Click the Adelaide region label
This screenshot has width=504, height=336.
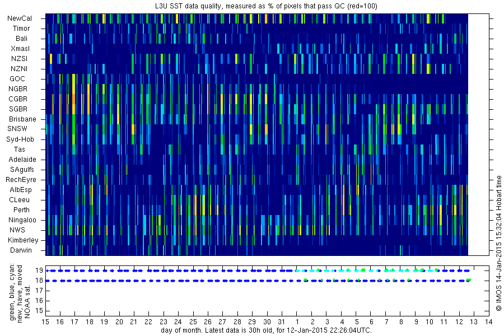click(x=22, y=159)
